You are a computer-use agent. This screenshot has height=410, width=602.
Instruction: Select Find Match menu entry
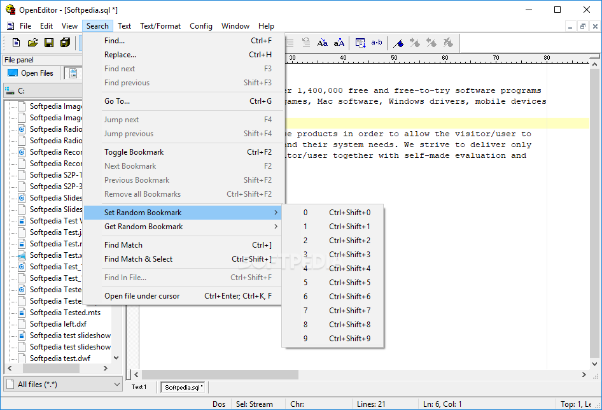183,245
